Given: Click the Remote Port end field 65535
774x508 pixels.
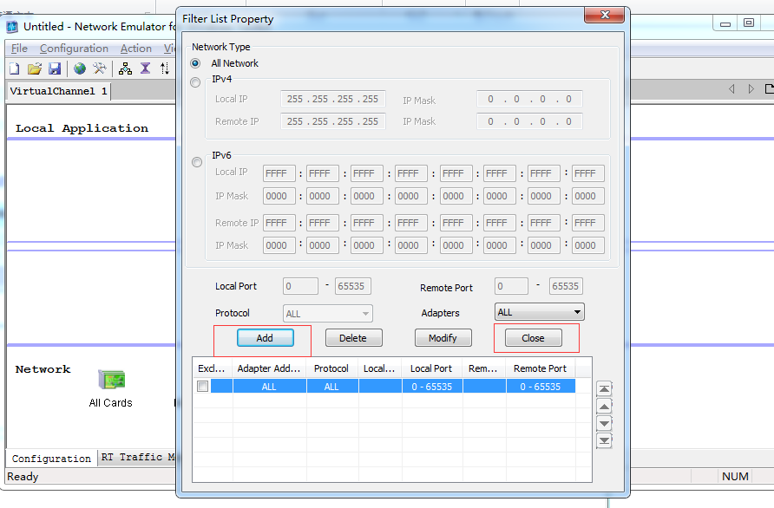Looking at the screenshot, I should pyautogui.click(x=567, y=286).
